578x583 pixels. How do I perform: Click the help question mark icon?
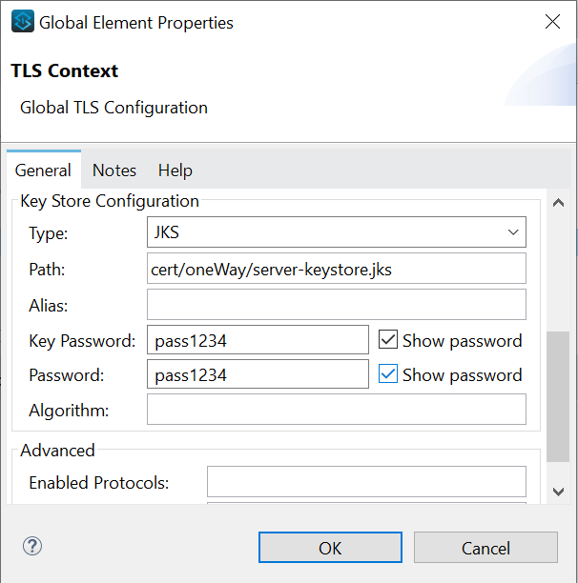(32, 546)
